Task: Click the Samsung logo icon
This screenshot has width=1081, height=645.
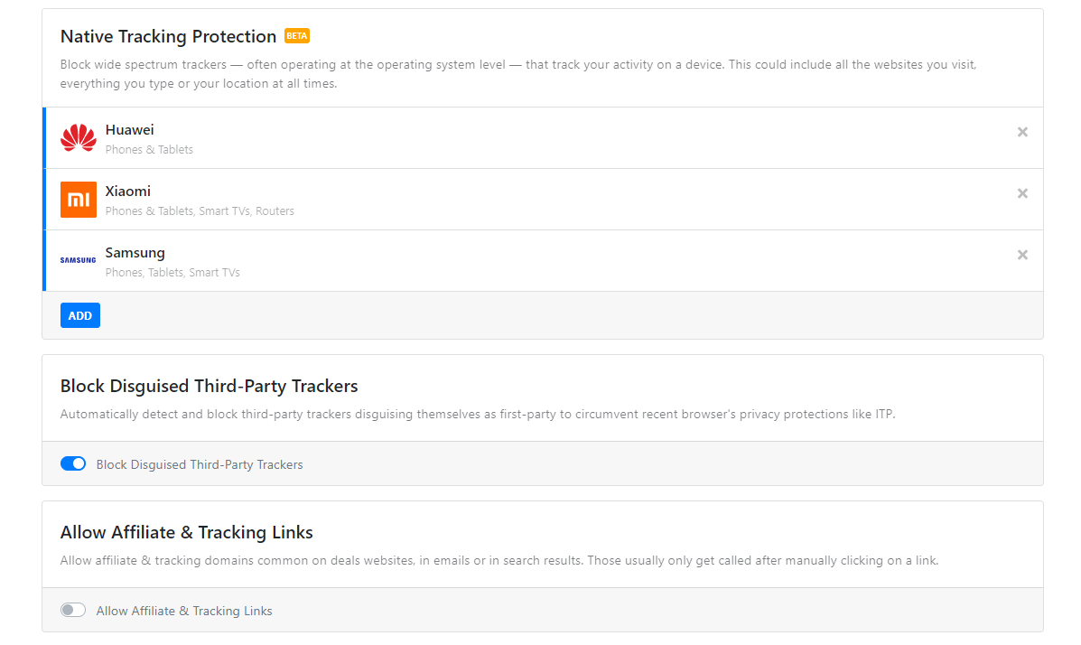Action: click(x=79, y=260)
